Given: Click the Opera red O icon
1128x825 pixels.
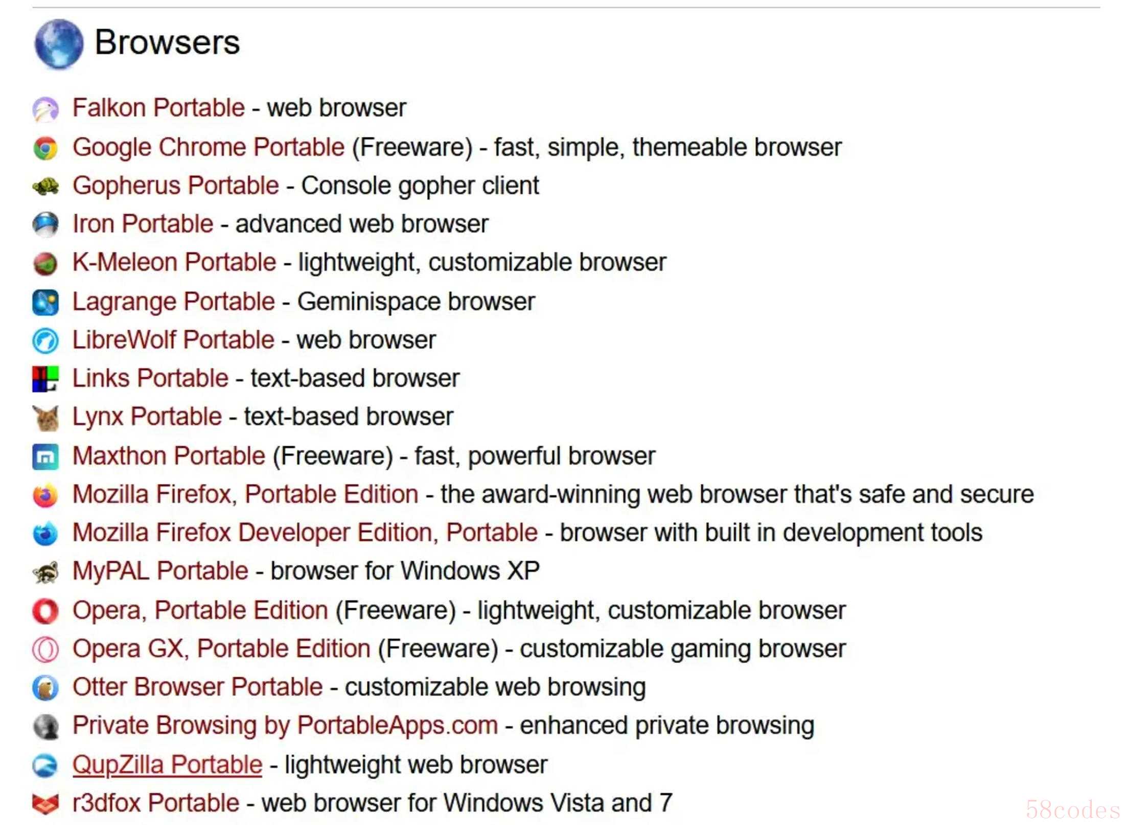Looking at the screenshot, I should (x=45, y=611).
